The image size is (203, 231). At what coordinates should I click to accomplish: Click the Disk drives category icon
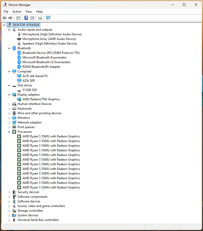click(14, 86)
